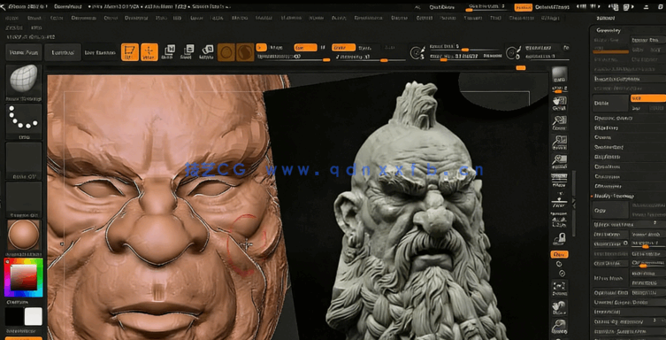Click the Divide button in Geometry panel

pos(610,104)
